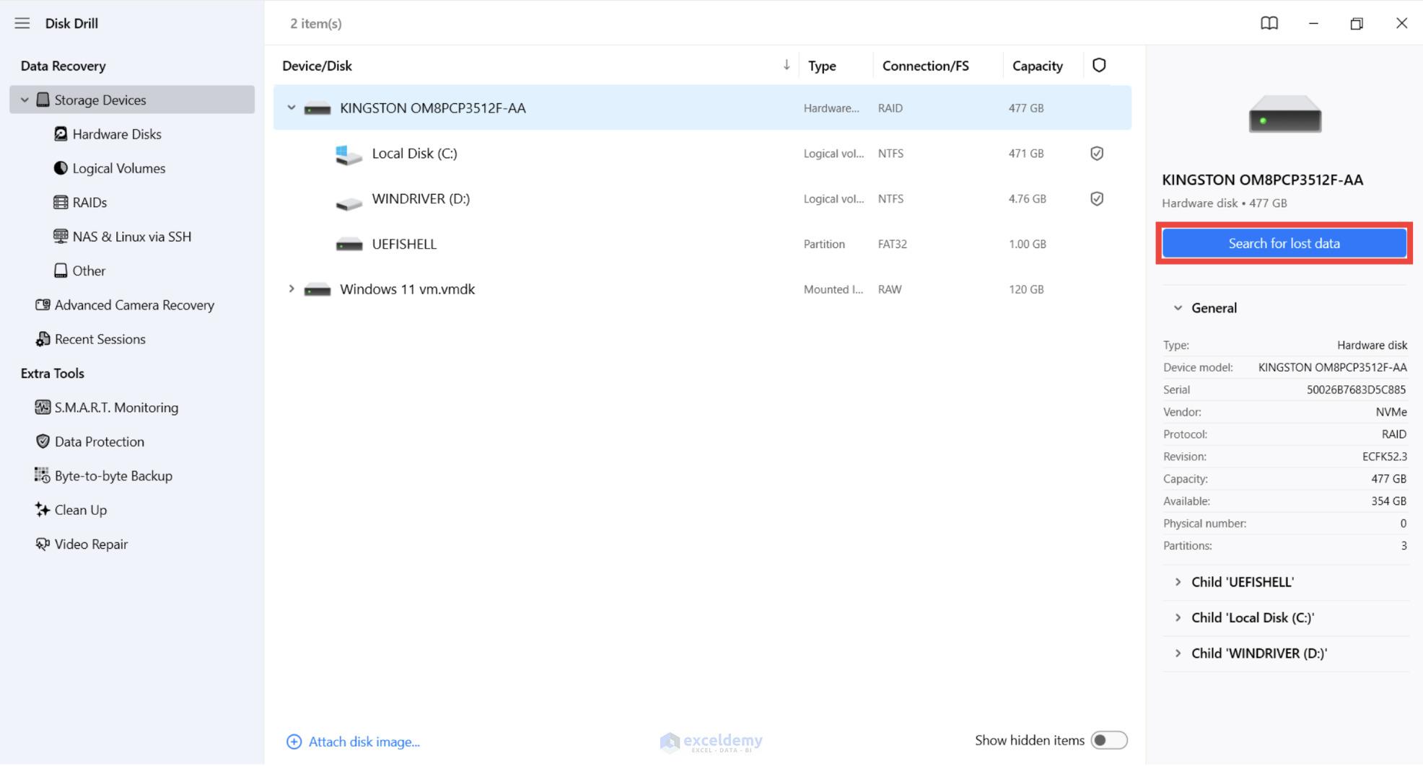Click the FAT32 file system cell
This screenshot has height=766, width=1423.
pyautogui.click(x=892, y=244)
